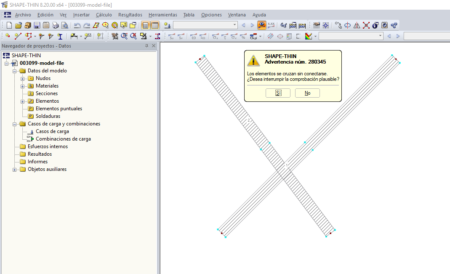Click the rotate tool icon
The height and width of the screenshot is (274, 450).
point(347,25)
